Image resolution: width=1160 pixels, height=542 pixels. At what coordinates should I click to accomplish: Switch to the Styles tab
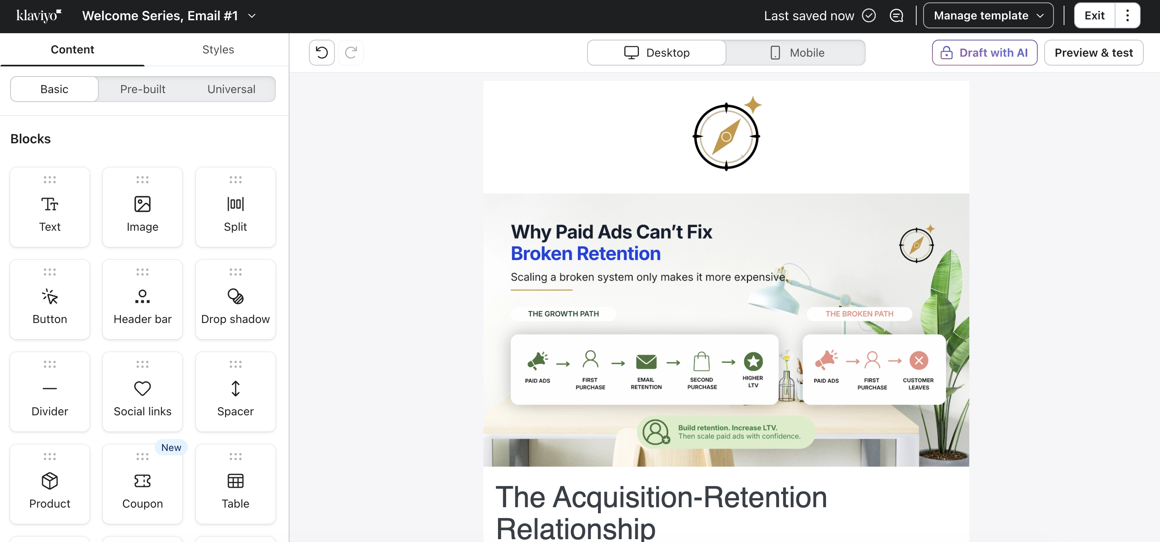(218, 49)
